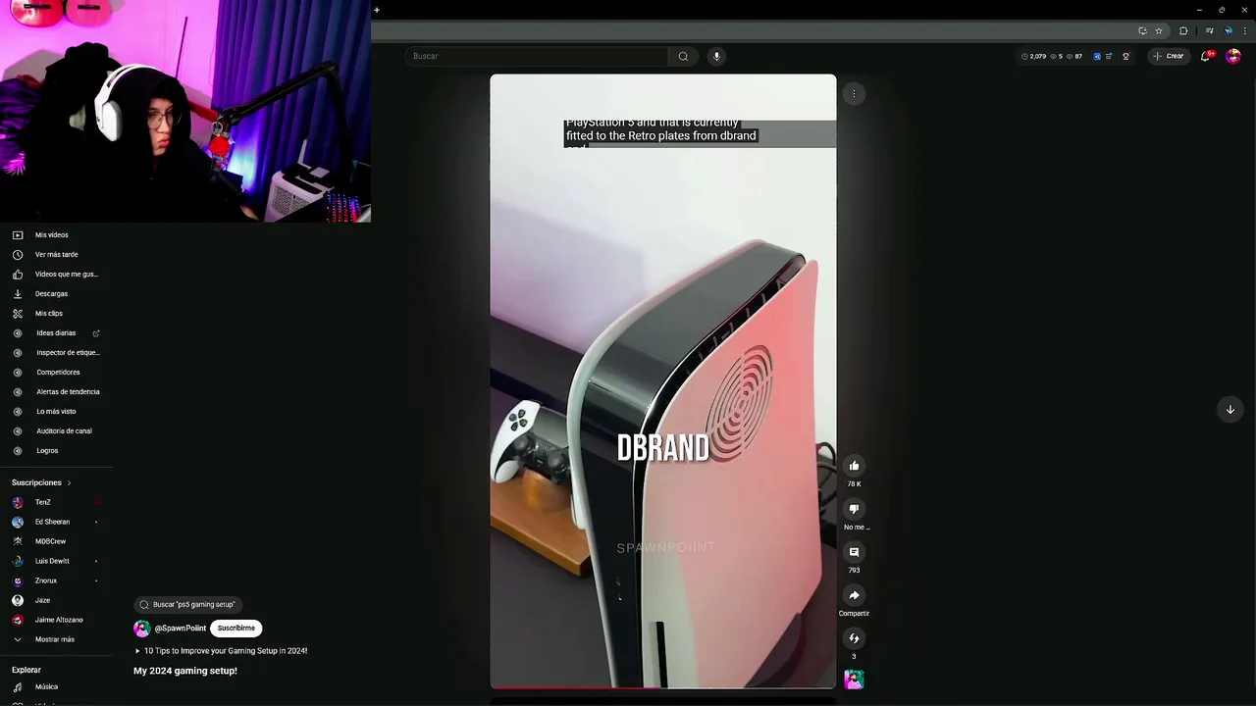Click the trophy extension icon

pyautogui.click(x=1125, y=56)
